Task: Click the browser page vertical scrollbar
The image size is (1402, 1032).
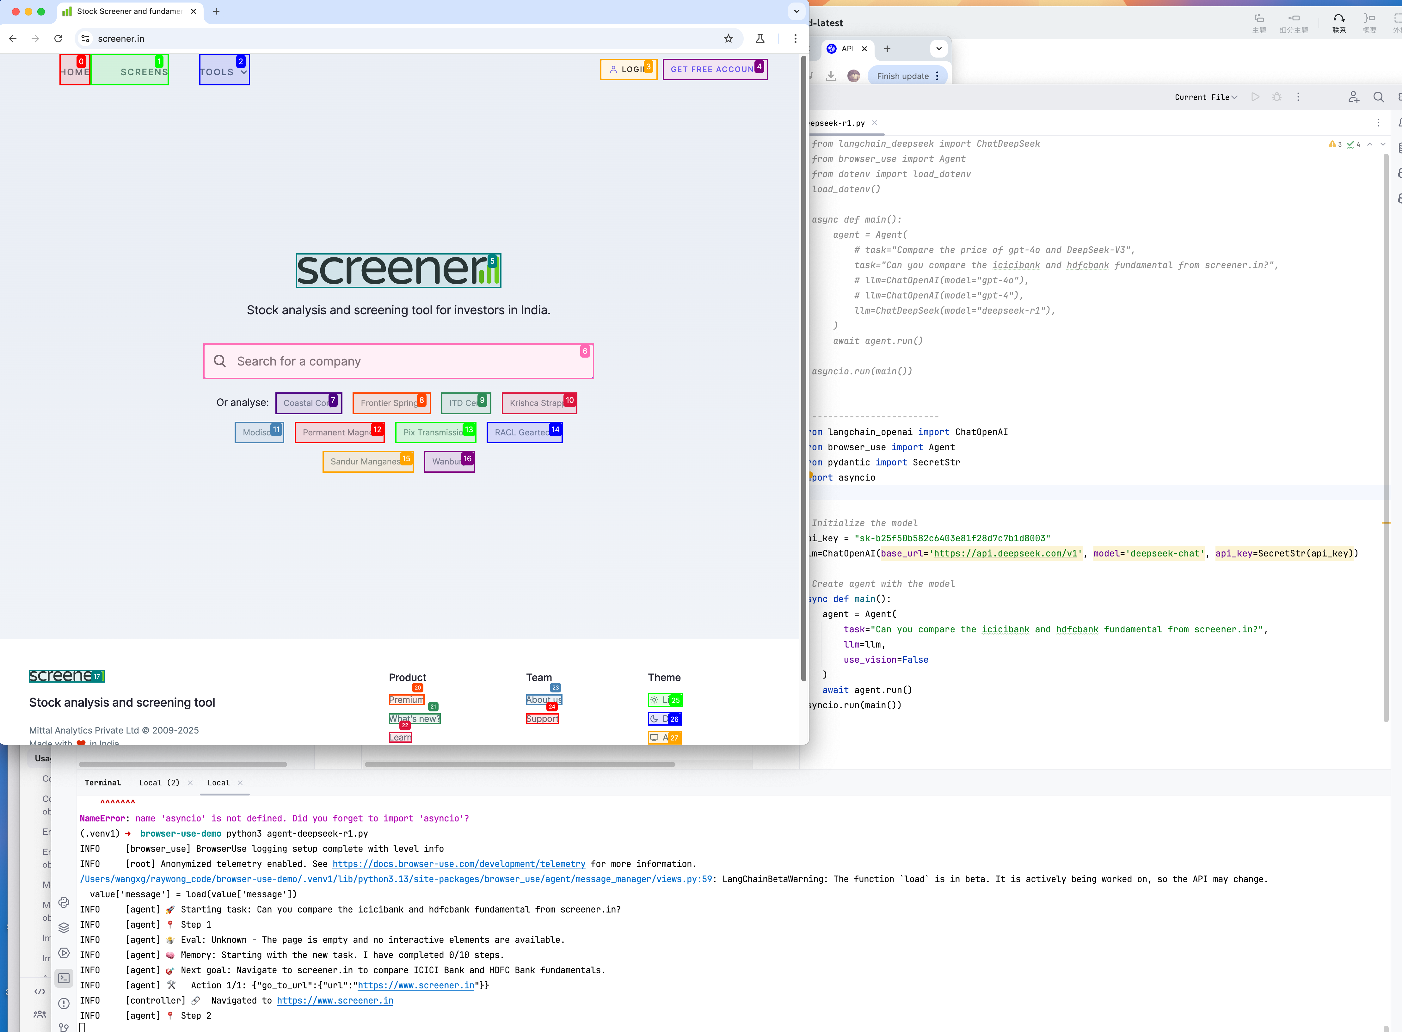Action: coord(803,369)
